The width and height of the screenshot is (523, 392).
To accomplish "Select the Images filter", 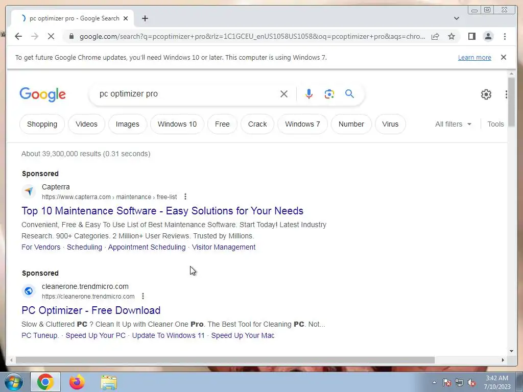I will 127,124.
